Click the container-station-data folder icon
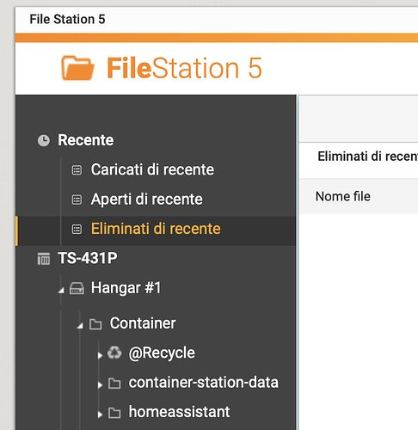 (114, 383)
